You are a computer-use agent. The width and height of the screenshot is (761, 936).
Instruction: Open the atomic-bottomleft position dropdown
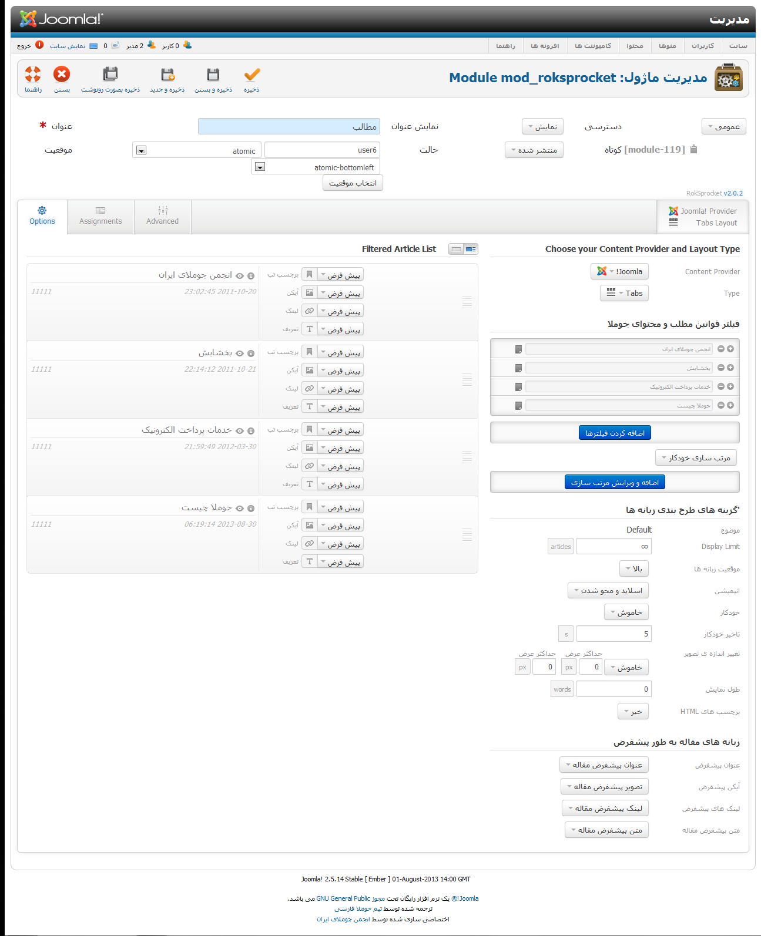click(260, 167)
